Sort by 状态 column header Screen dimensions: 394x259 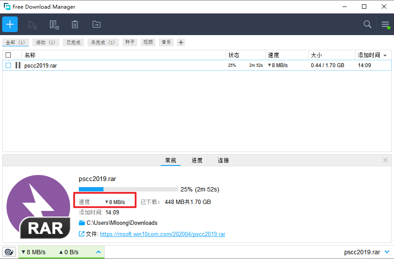245,55
